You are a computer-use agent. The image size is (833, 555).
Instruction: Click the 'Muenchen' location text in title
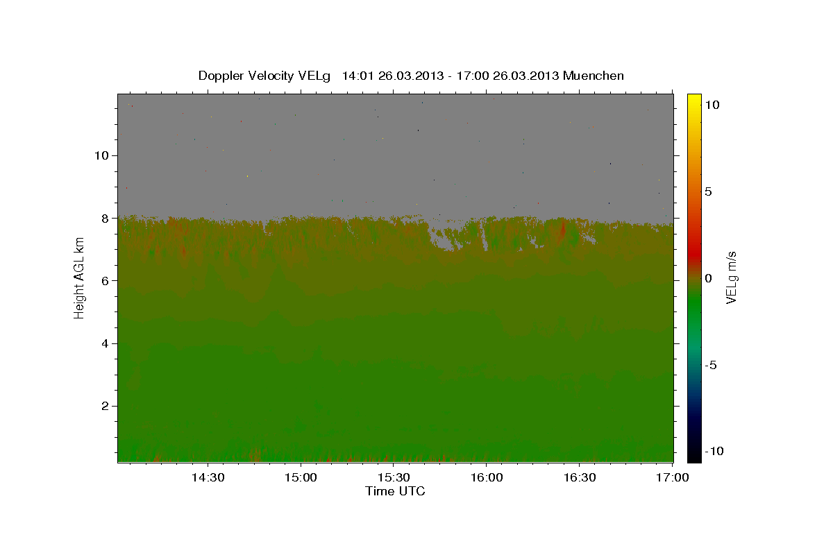point(594,76)
